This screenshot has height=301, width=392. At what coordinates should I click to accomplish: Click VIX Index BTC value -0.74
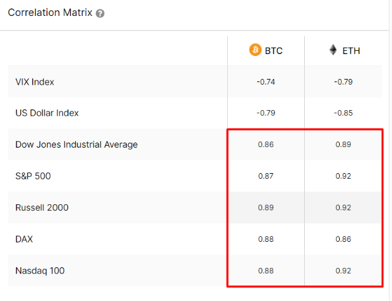point(266,82)
